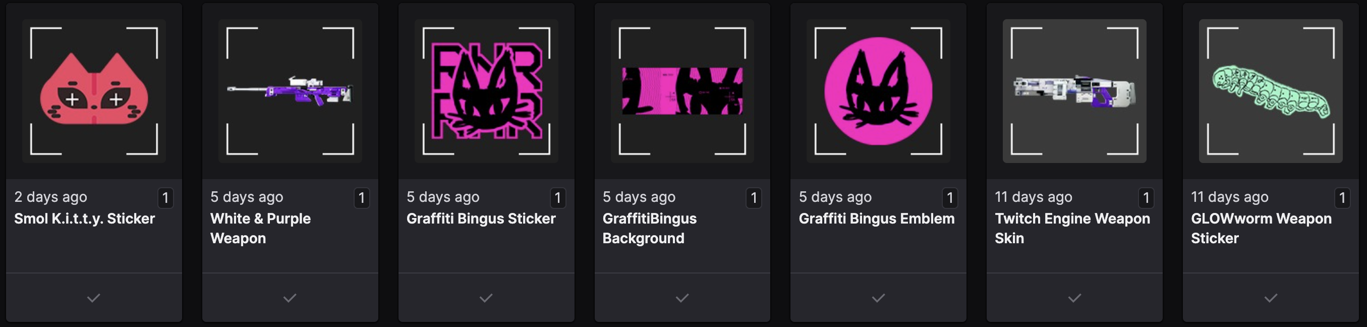Click the GLOWworm Weapon Sticker image
This screenshot has height=327, width=1367.
(x=1271, y=91)
